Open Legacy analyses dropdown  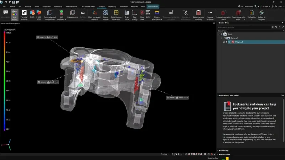tap(210, 15)
